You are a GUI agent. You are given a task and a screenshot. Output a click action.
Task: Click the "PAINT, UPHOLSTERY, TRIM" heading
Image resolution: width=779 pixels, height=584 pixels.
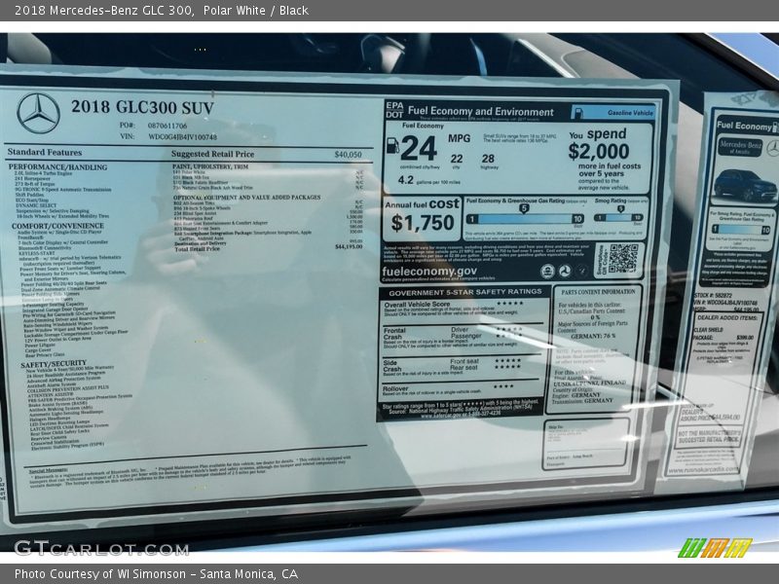point(210,166)
